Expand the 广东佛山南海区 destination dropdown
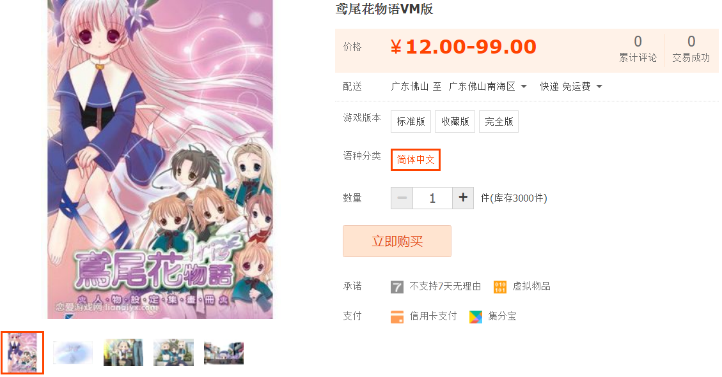 (x=488, y=86)
